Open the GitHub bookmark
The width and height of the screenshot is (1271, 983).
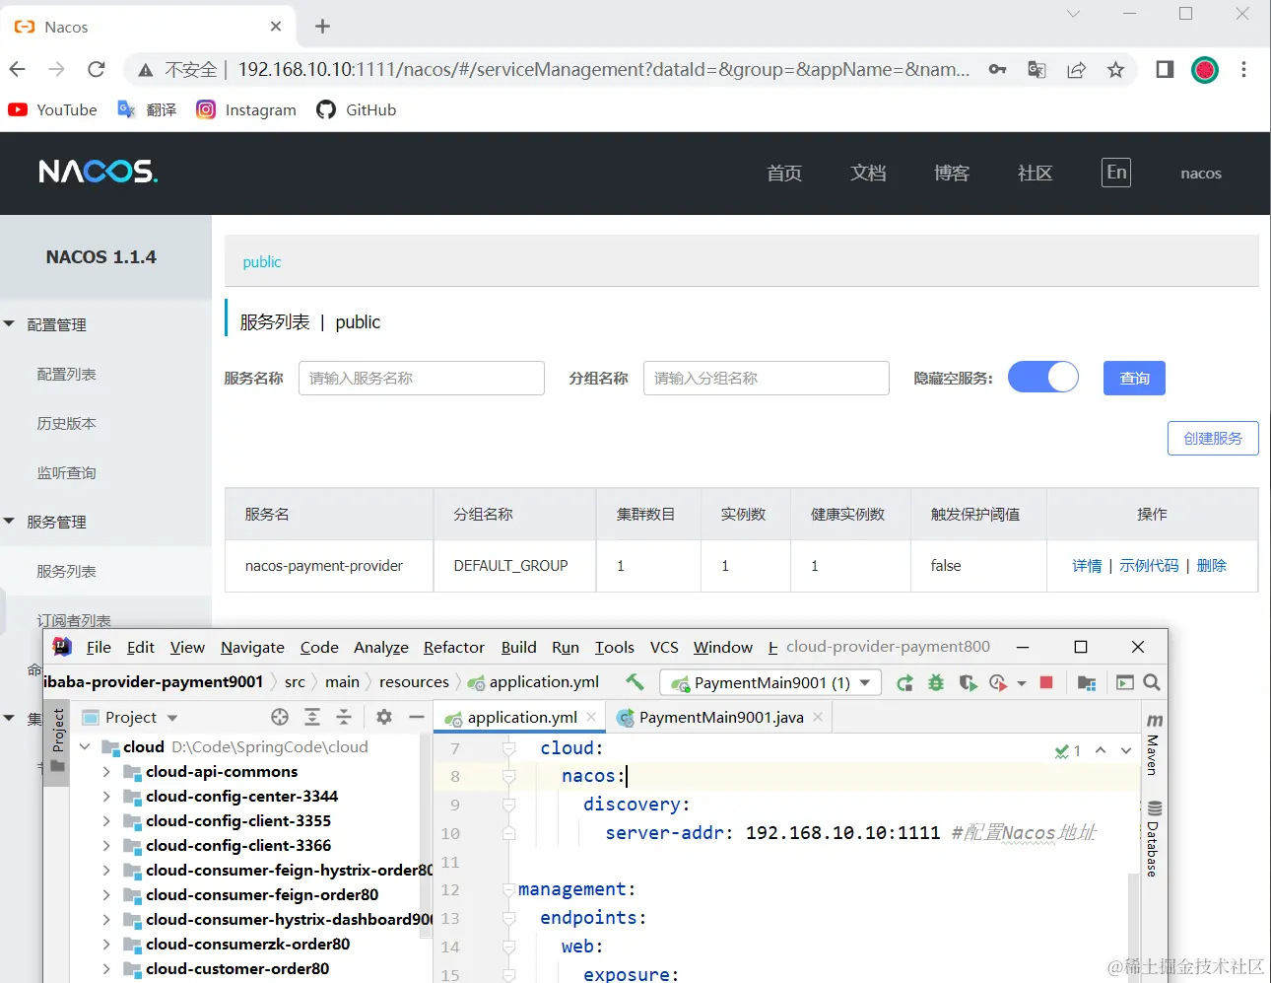click(357, 109)
